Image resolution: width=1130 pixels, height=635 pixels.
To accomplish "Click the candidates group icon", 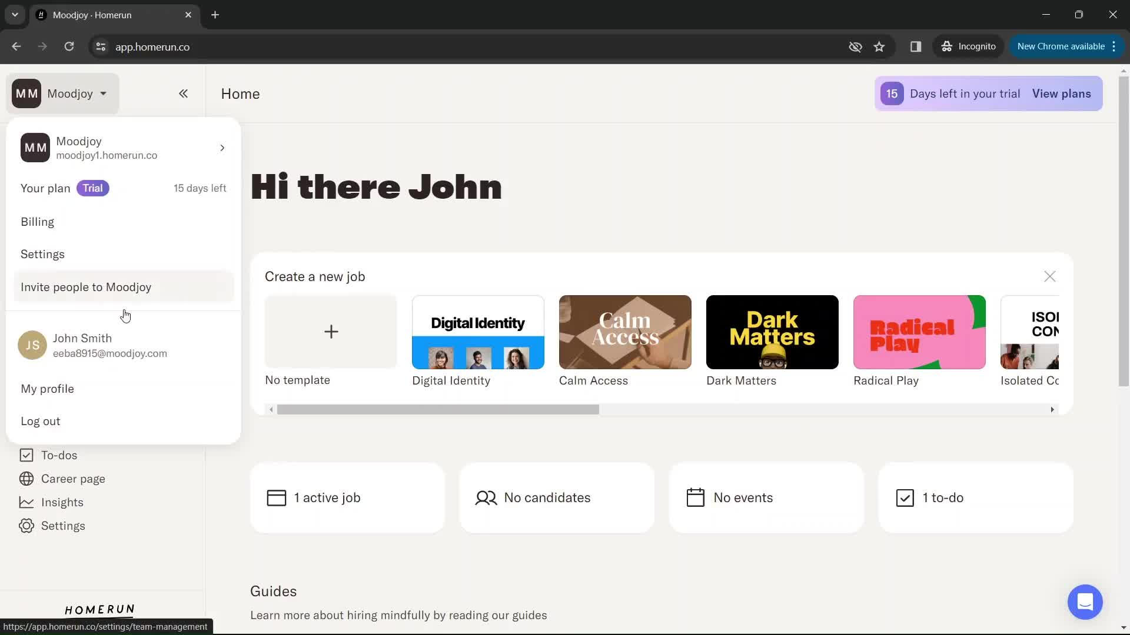I will (485, 497).
